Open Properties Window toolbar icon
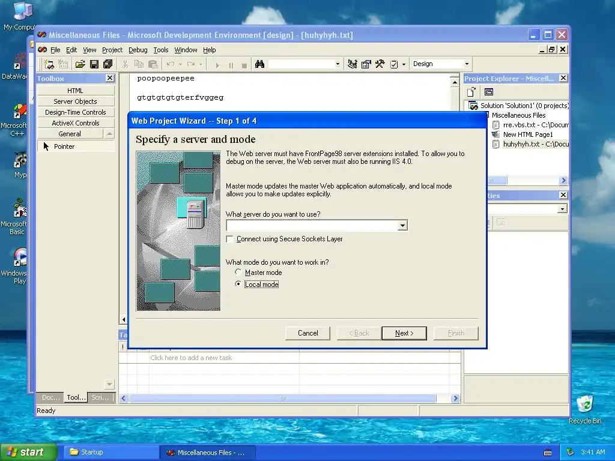 [x=366, y=64]
